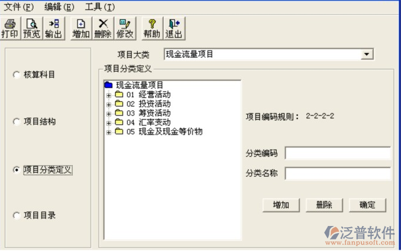Viewport: 401px width, 252px height.
Task: Click the 输出 (Export) toolbar icon
Action: click(x=53, y=28)
